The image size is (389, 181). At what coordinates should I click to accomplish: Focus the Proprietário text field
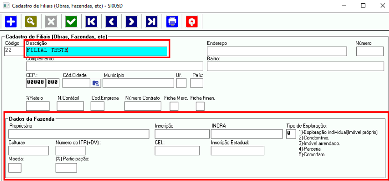(x=79, y=134)
